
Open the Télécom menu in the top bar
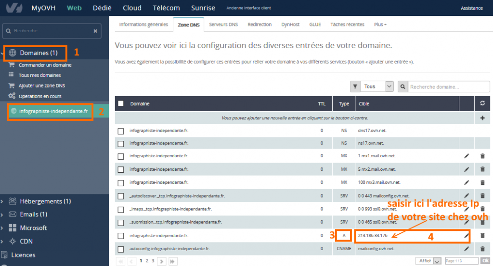[166, 8]
